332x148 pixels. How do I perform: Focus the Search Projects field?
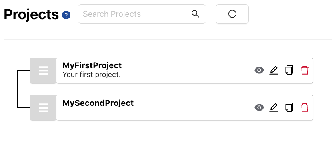[x=142, y=14]
